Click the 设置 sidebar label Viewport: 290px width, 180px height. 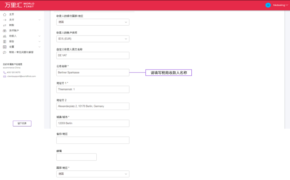(x=11, y=47)
